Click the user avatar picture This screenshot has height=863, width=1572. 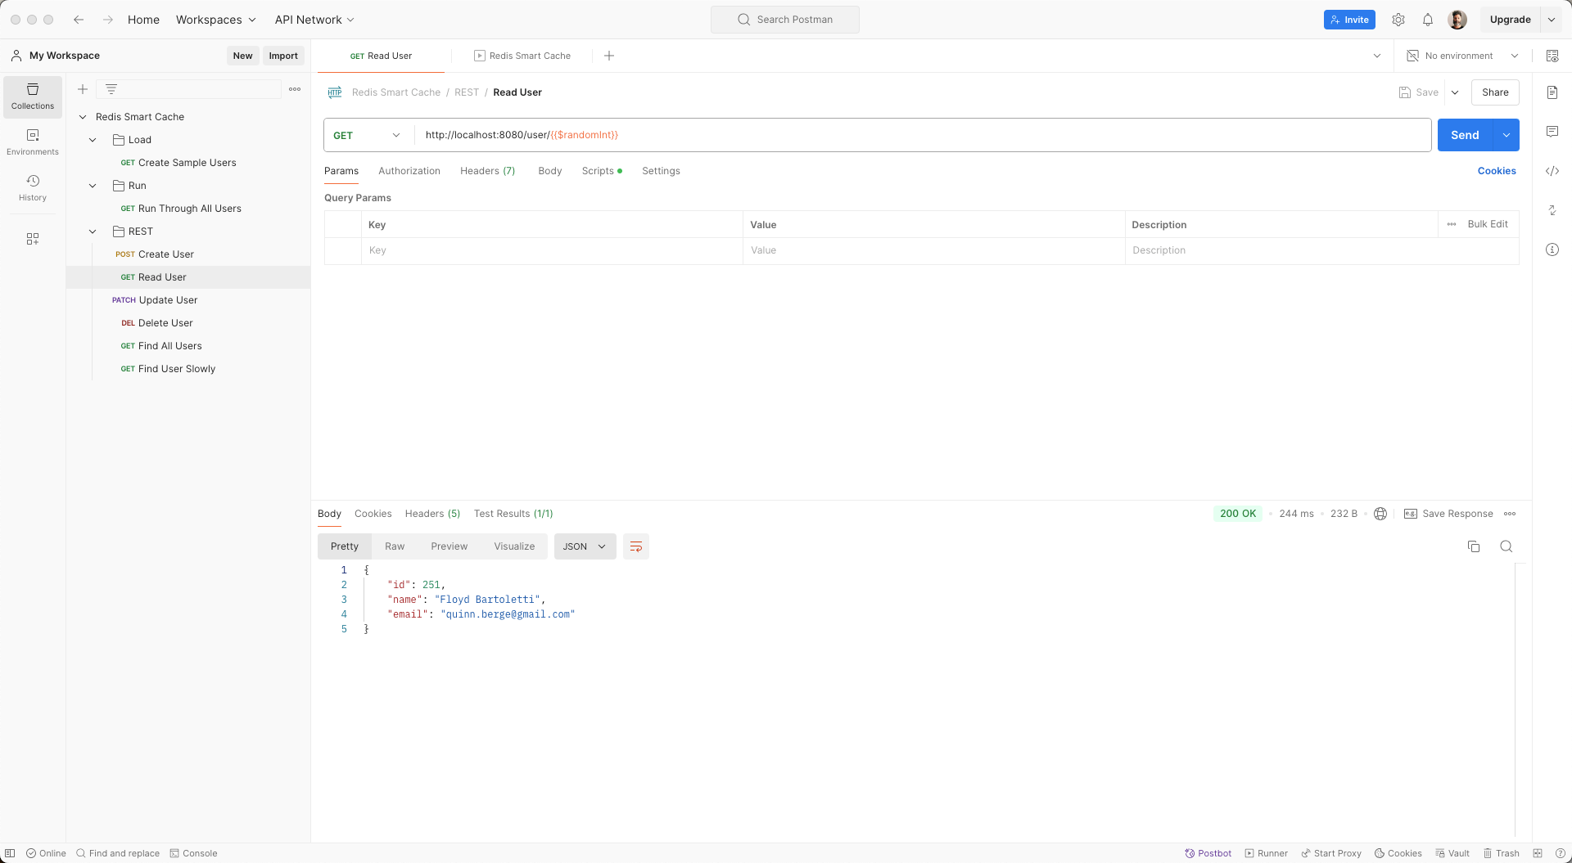coord(1457,20)
